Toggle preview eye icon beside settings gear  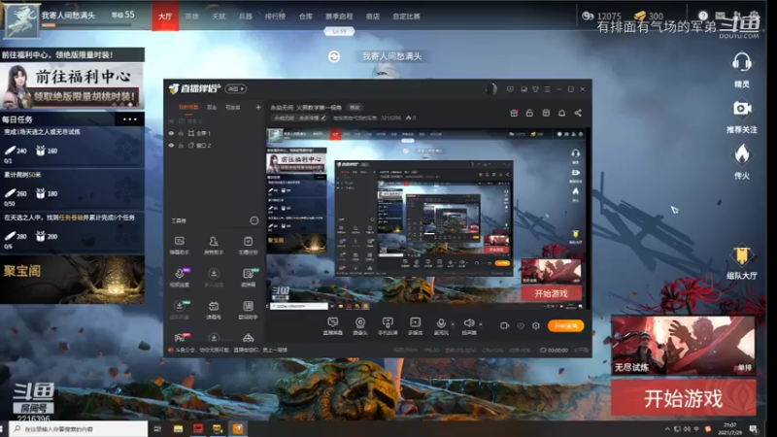521,325
